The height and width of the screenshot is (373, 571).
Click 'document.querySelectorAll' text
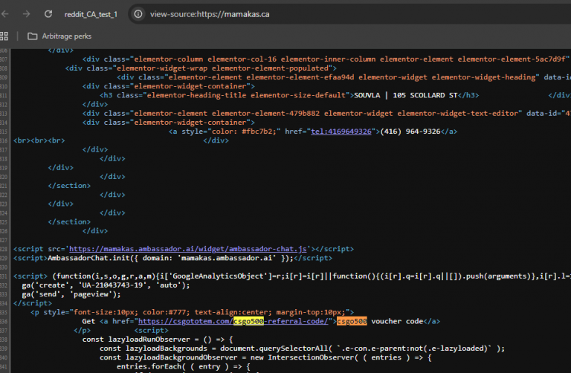click(x=274, y=348)
